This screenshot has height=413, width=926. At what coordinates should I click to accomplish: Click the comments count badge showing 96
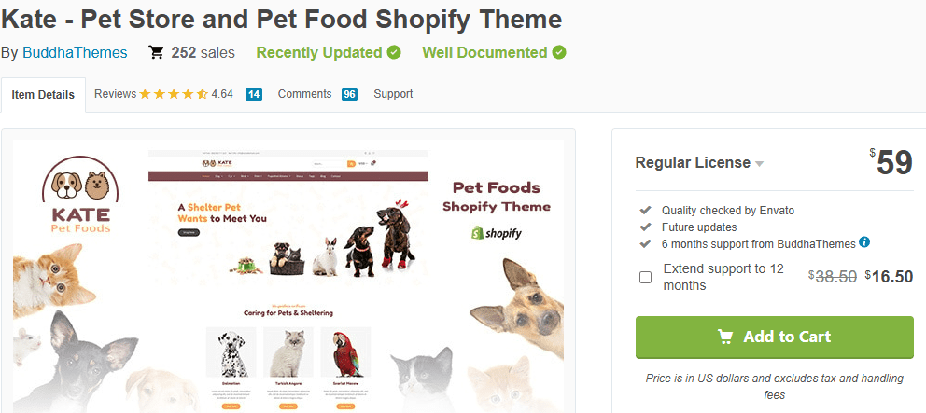point(349,94)
